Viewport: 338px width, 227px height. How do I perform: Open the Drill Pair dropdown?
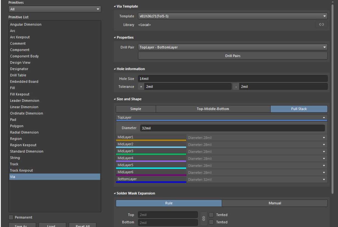pos(324,47)
